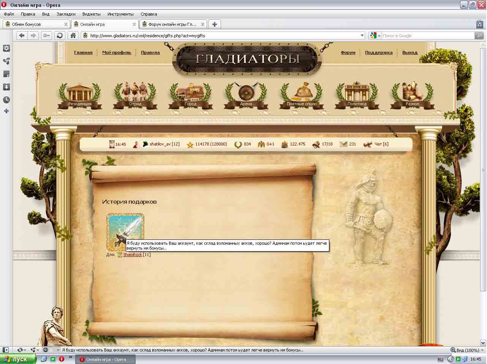Open the Резиденция game section icon
Viewport: 487px width, 364px height.
click(79, 93)
